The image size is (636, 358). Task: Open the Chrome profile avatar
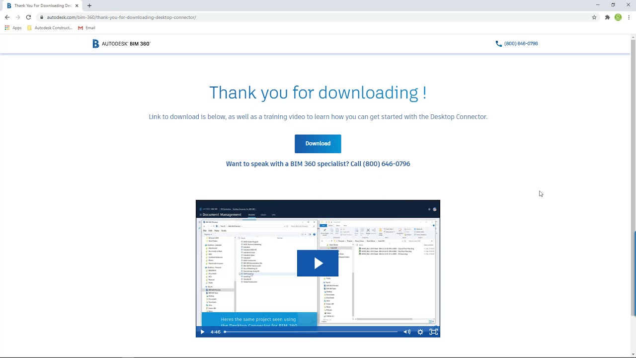(x=618, y=17)
